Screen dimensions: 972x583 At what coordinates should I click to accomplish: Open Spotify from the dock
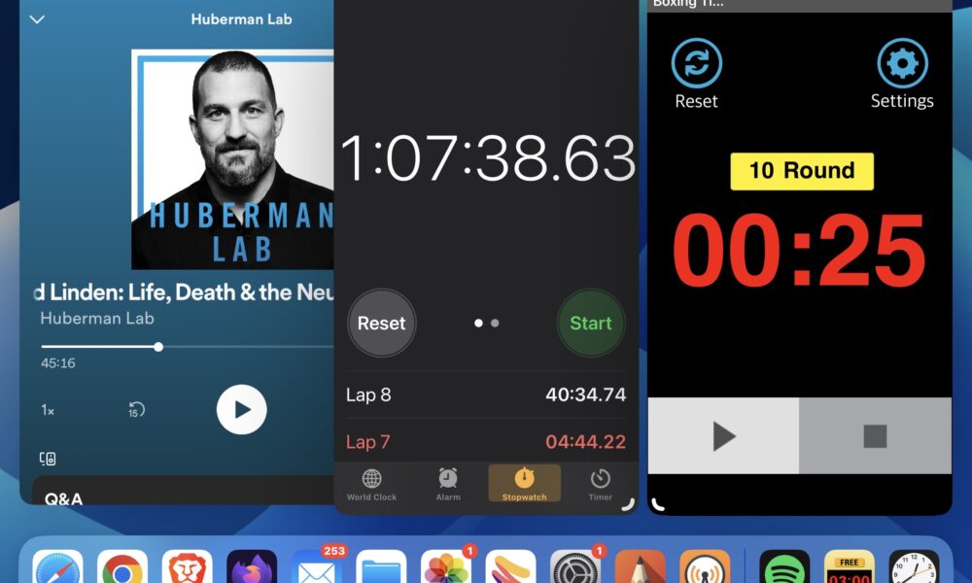(784, 566)
